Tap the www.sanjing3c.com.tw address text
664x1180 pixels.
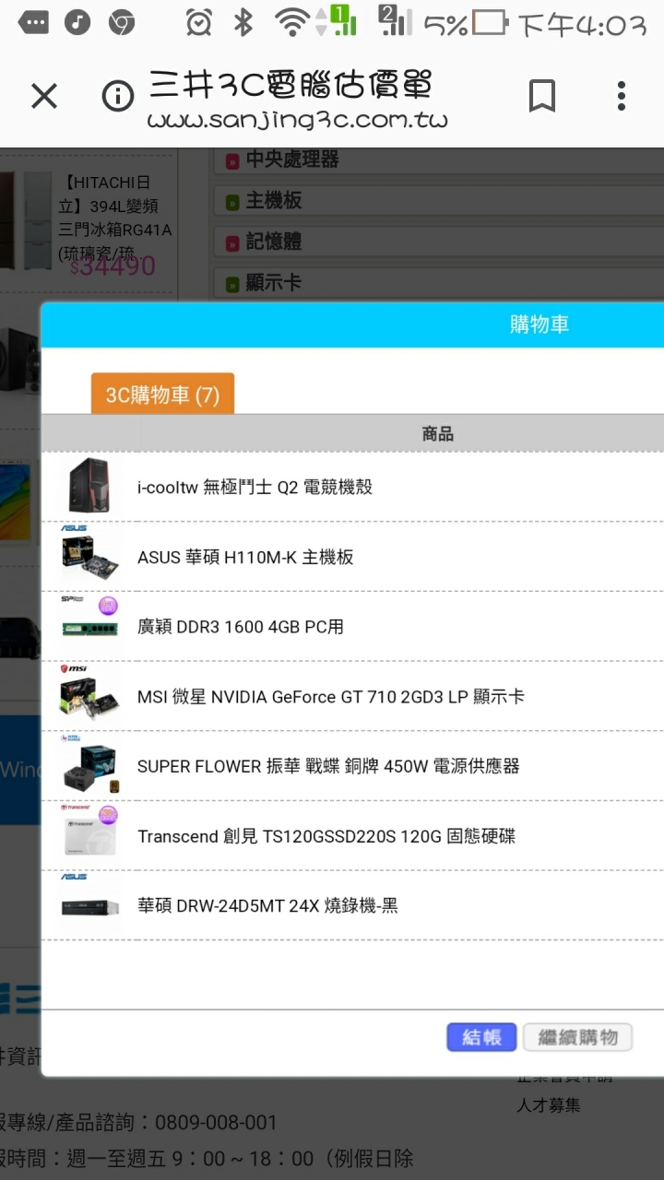[x=297, y=121]
